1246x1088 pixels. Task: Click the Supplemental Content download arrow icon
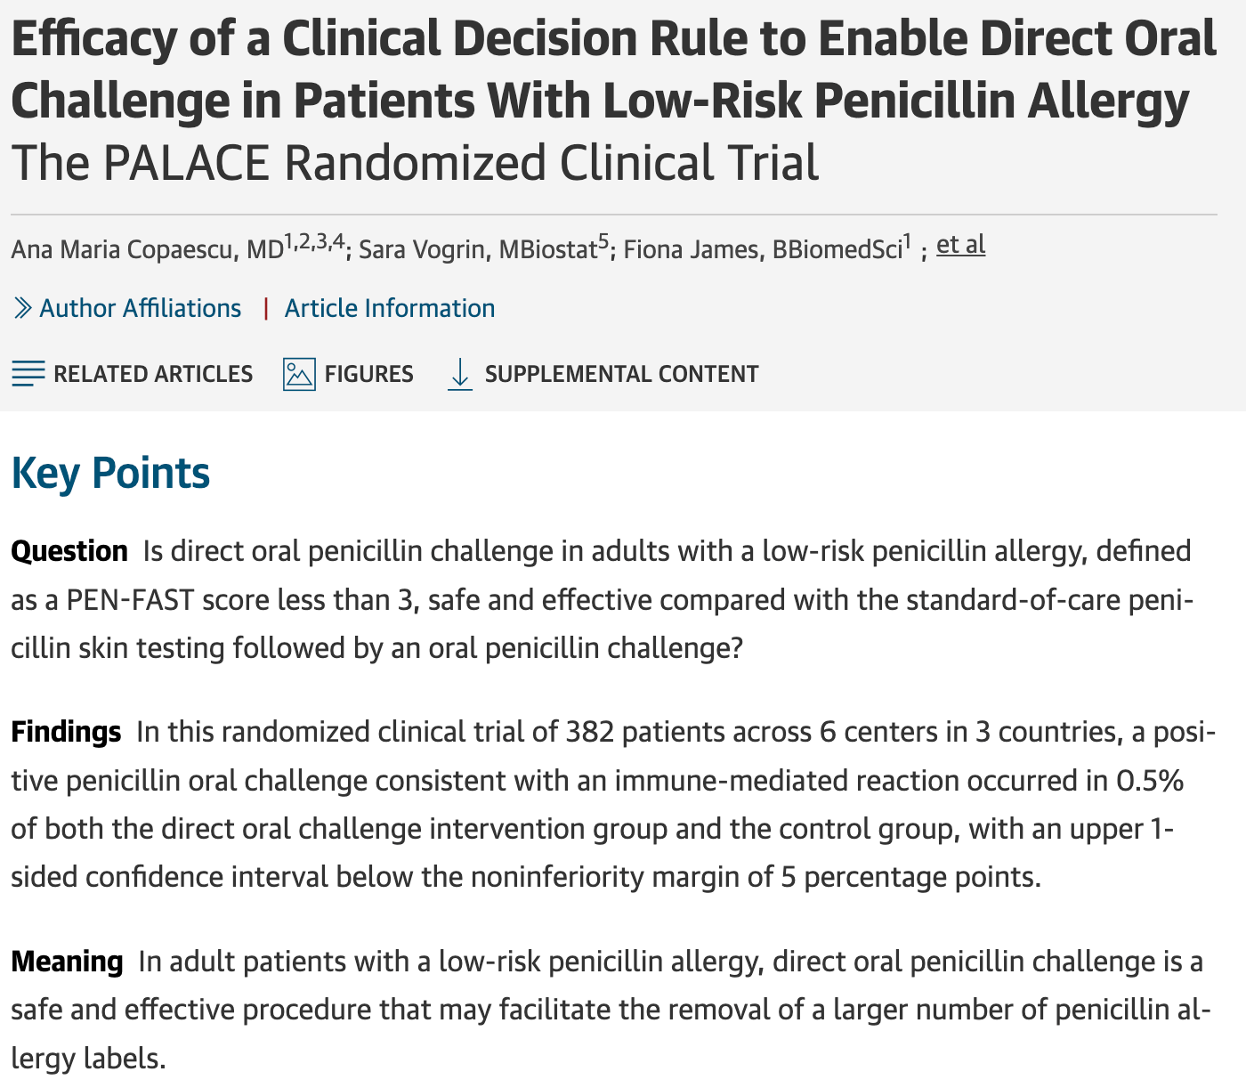pyautogui.click(x=459, y=374)
